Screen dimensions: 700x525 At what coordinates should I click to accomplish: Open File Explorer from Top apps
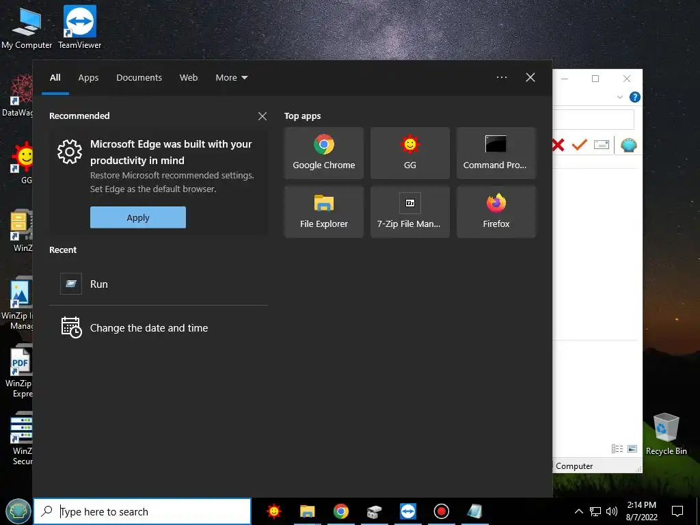323,212
